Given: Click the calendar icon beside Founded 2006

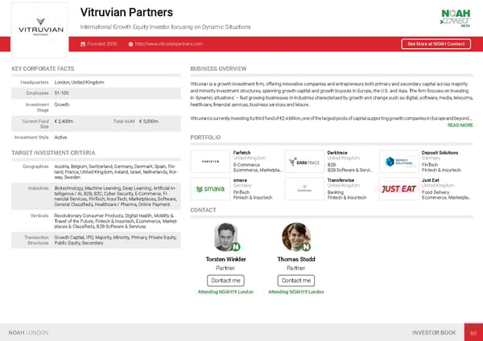Looking at the screenshot, I should pos(83,43).
